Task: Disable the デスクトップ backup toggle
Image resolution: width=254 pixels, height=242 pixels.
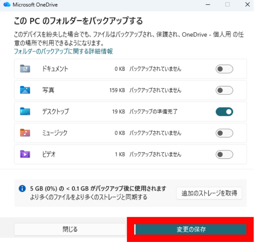Action: point(224,112)
